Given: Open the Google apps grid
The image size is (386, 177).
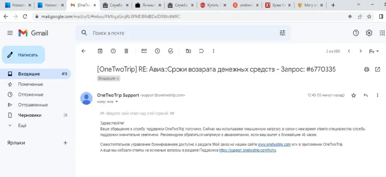Looking at the screenshot, I should [x=382, y=33].
